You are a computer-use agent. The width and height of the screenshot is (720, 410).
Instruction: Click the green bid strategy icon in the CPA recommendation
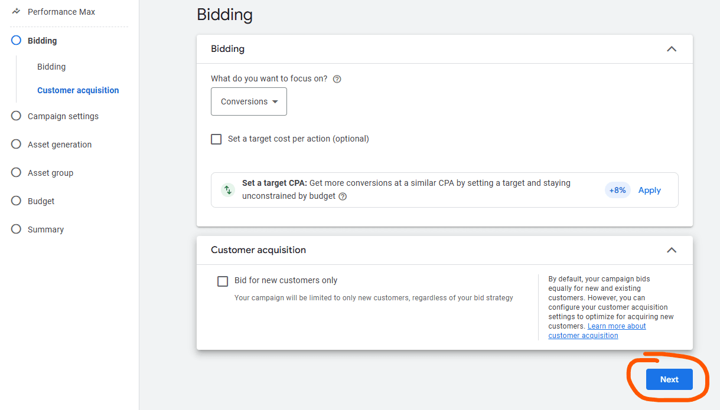click(228, 189)
